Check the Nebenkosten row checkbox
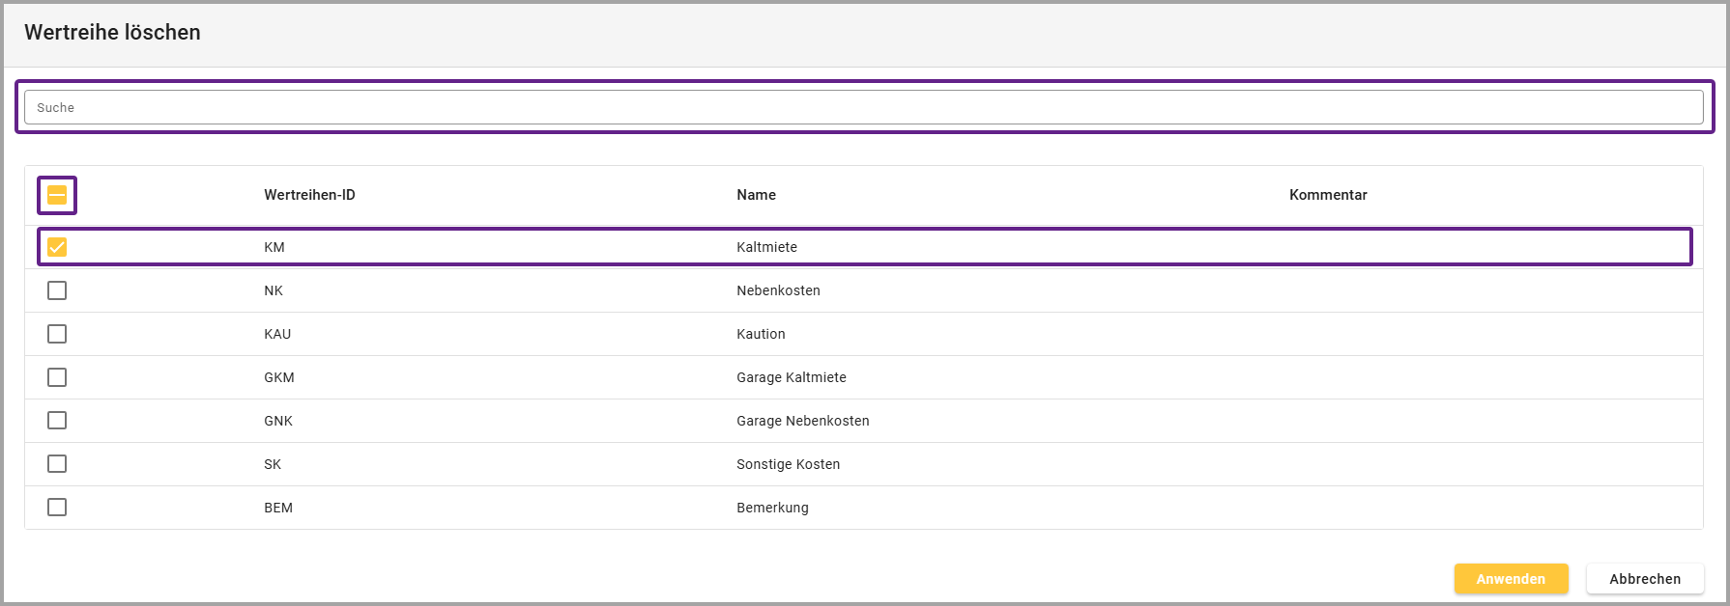 (x=57, y=290)
